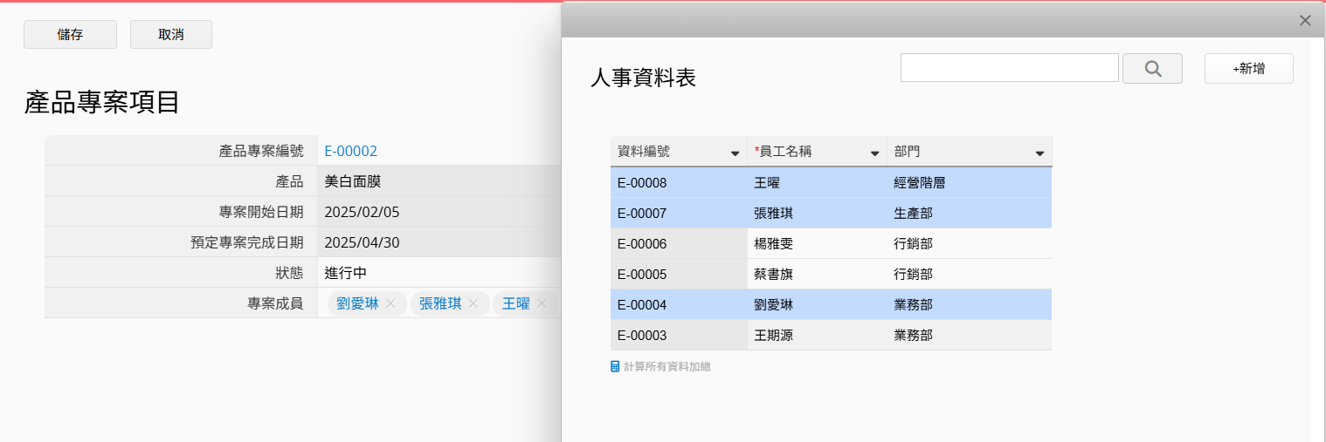
Task: Deselect the highlighted 王曜 row
Action: pos(830,183)
